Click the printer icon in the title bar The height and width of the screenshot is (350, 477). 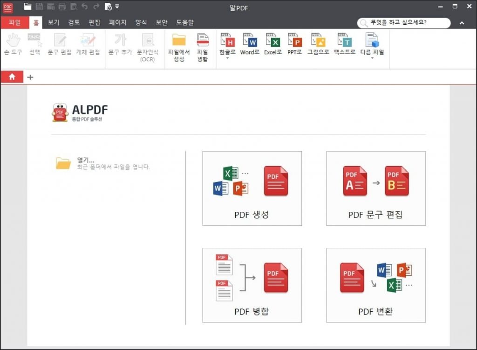coord(62,7)
